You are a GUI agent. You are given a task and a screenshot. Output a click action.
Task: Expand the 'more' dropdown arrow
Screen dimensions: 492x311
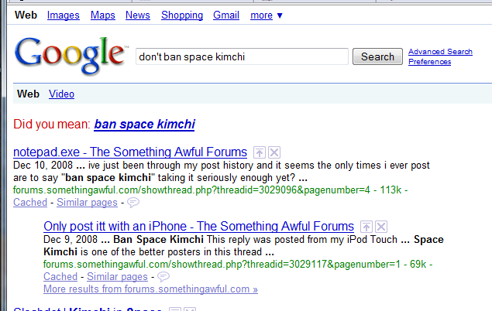pos(280,15)
